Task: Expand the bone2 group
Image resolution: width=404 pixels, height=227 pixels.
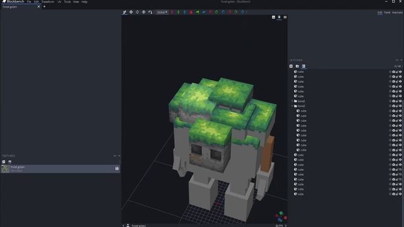Action: pos(292,101)
